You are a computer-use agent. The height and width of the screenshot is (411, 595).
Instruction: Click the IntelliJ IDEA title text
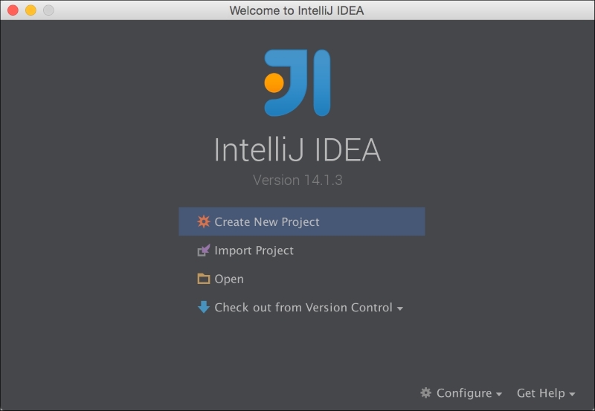297,150
